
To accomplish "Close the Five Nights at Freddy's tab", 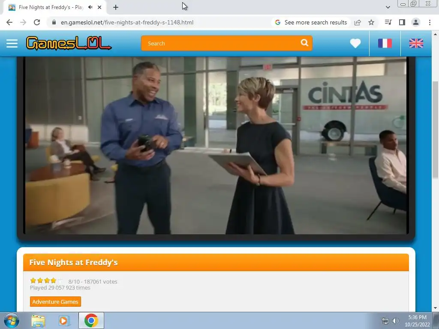I will coord(99,7).
